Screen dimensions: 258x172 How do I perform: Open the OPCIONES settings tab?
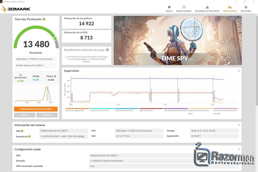tap(246, 9)
